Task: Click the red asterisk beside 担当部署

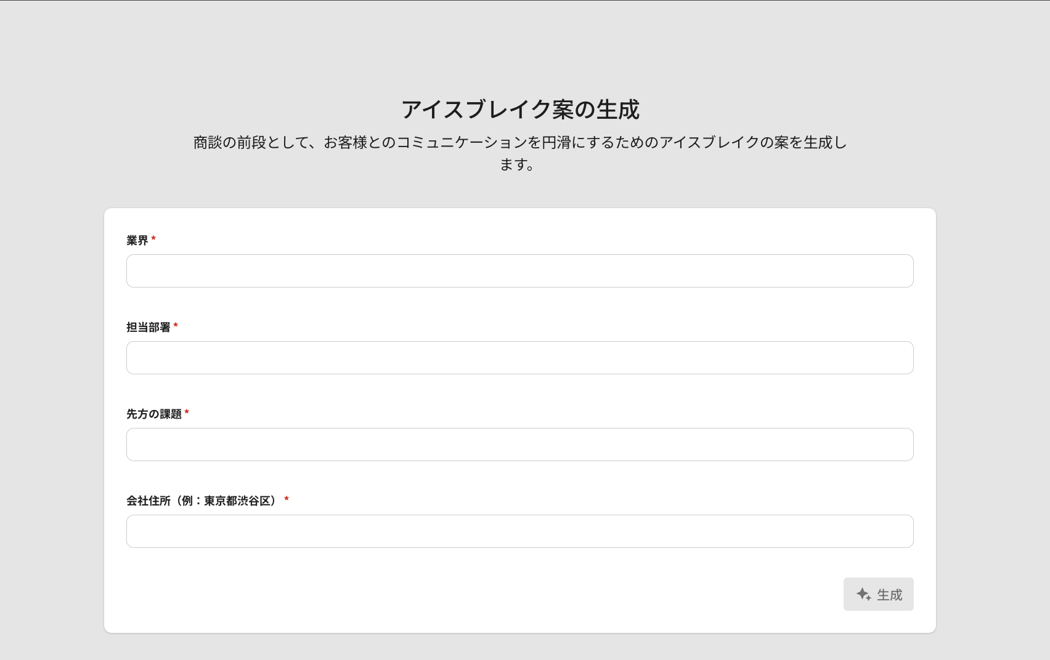Action: 176,326
